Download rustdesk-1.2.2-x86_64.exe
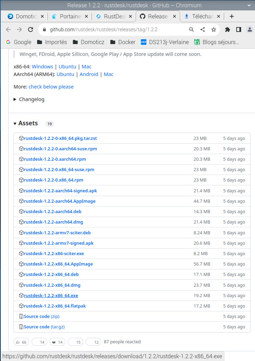The image size is (255, 361). 51,296
